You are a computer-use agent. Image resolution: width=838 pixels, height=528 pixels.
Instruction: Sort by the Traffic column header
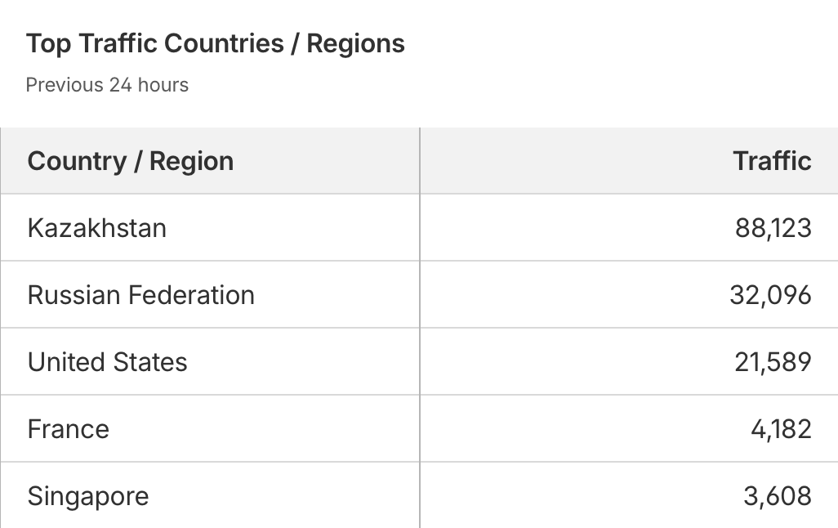(x=772, y=161)
